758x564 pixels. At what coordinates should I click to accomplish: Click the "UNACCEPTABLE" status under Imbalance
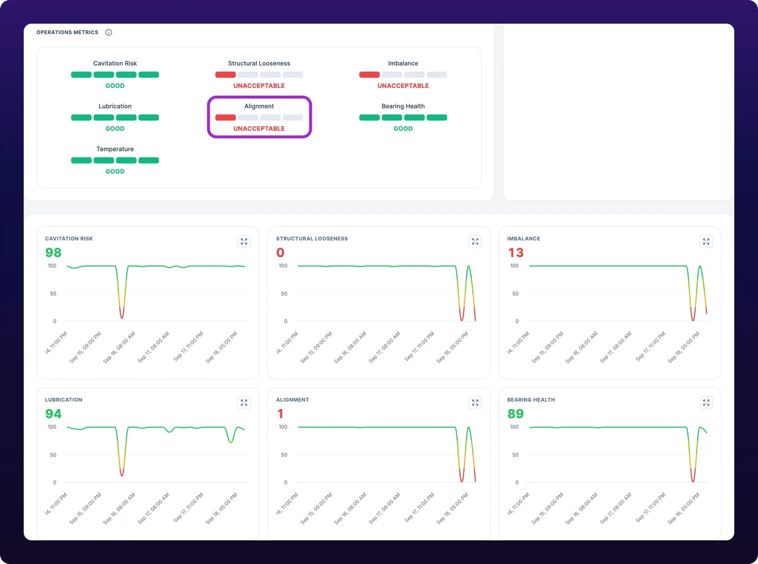[403, 86]
